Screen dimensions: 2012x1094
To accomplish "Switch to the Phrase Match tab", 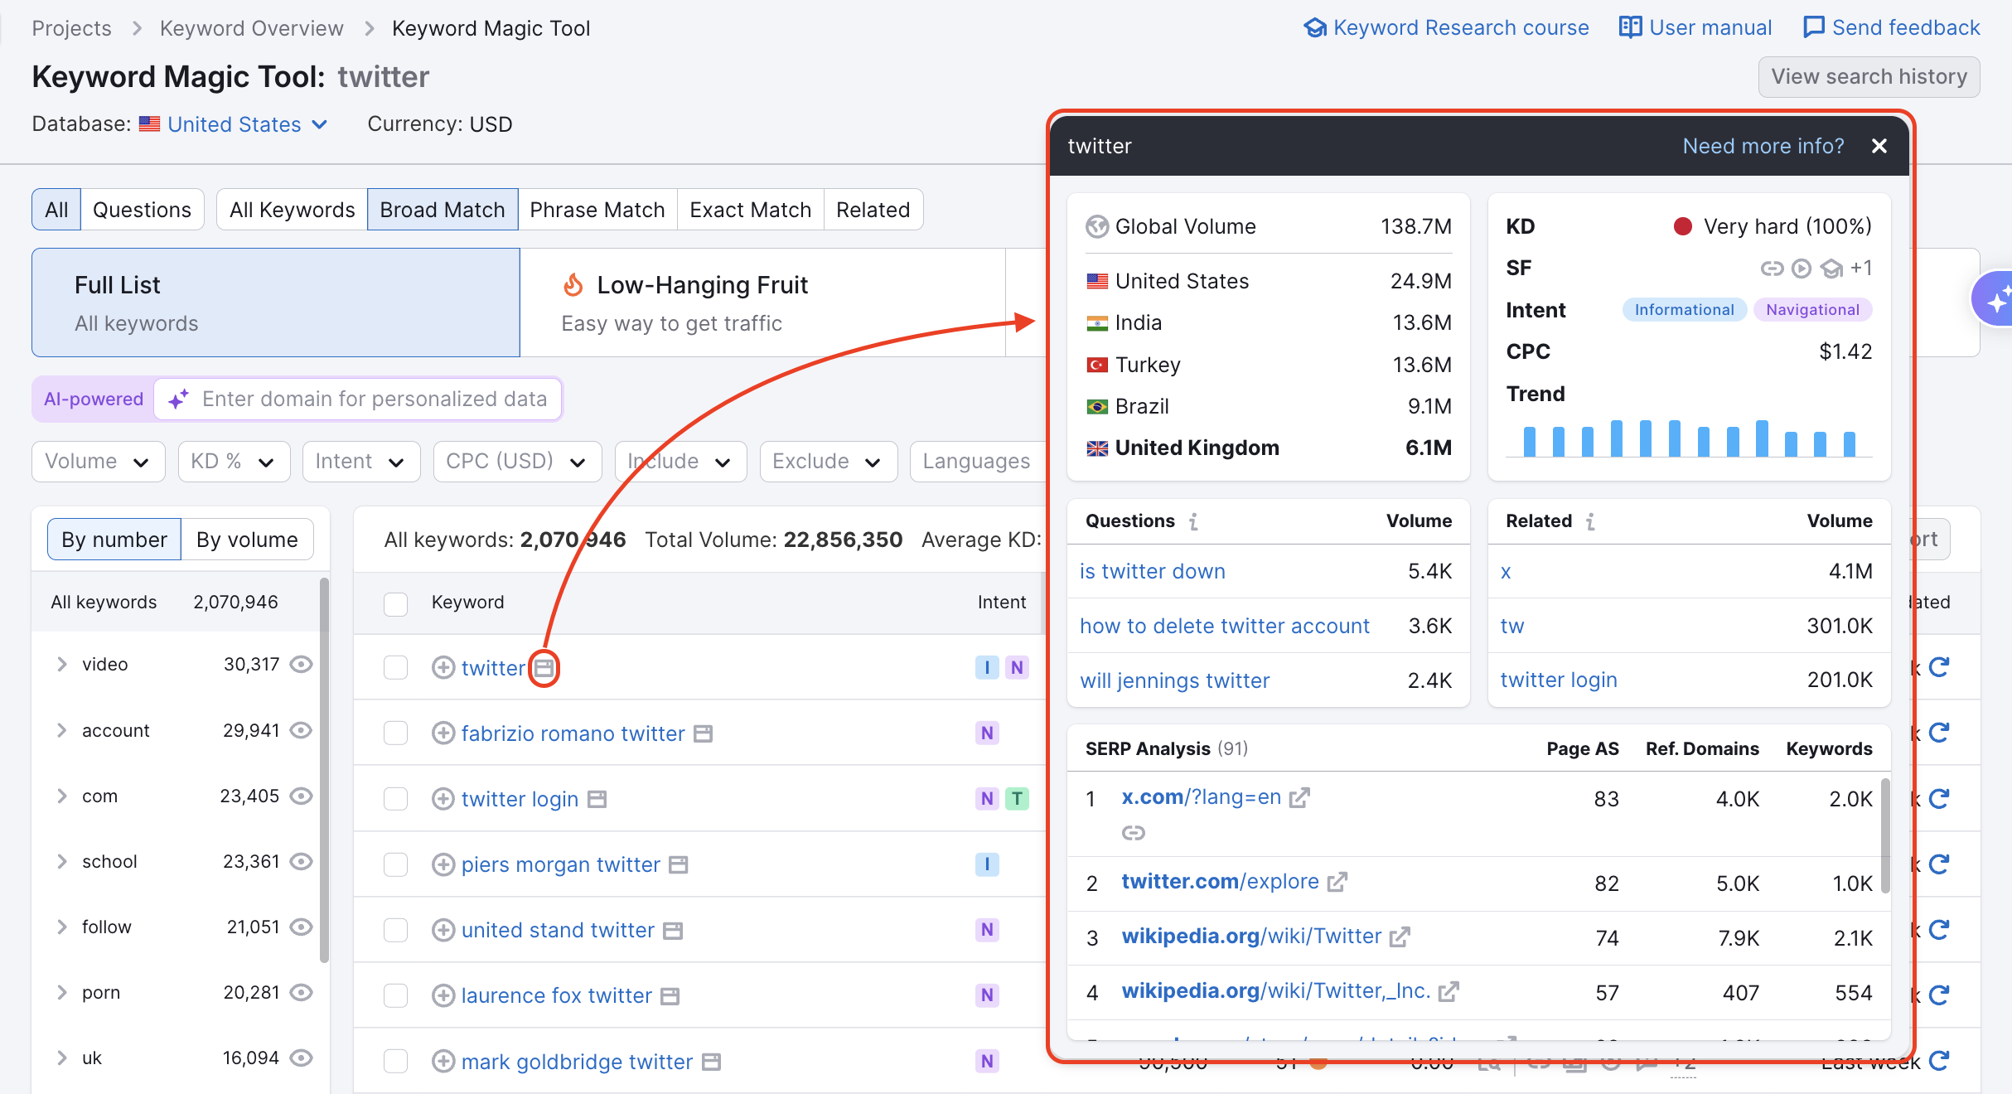I will 597,209.
